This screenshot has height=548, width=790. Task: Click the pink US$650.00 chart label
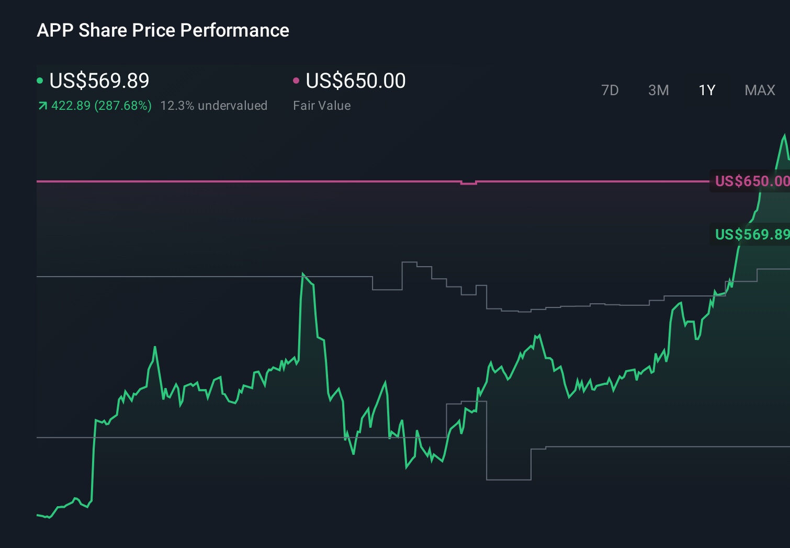[751, 181]
